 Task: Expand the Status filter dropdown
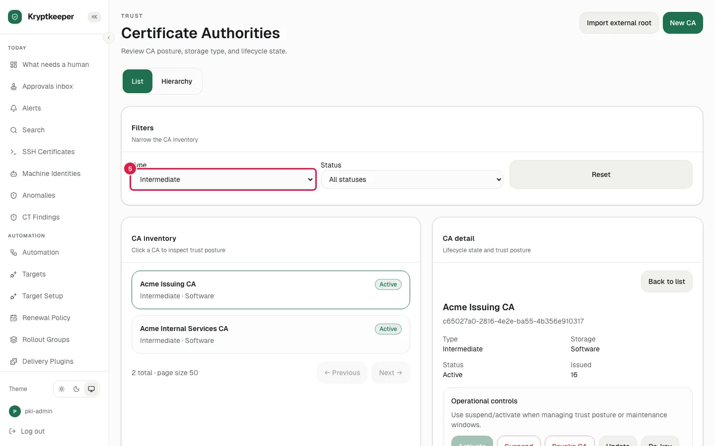tap(412, 179)
